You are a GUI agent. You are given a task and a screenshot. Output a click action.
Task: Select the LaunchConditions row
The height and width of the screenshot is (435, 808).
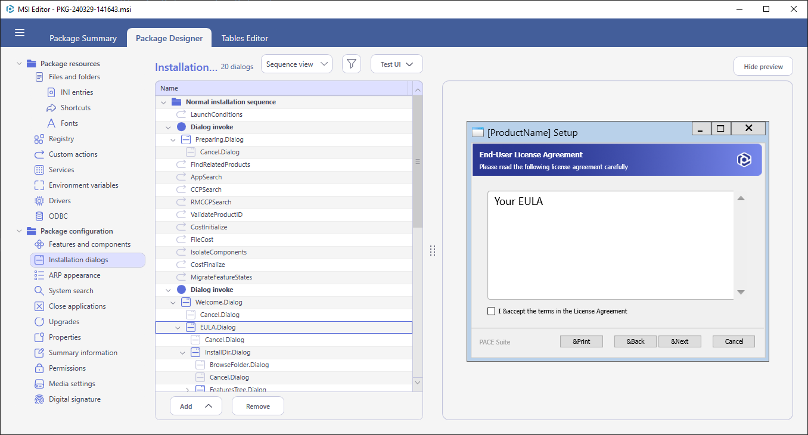click(x=284, y=114)
